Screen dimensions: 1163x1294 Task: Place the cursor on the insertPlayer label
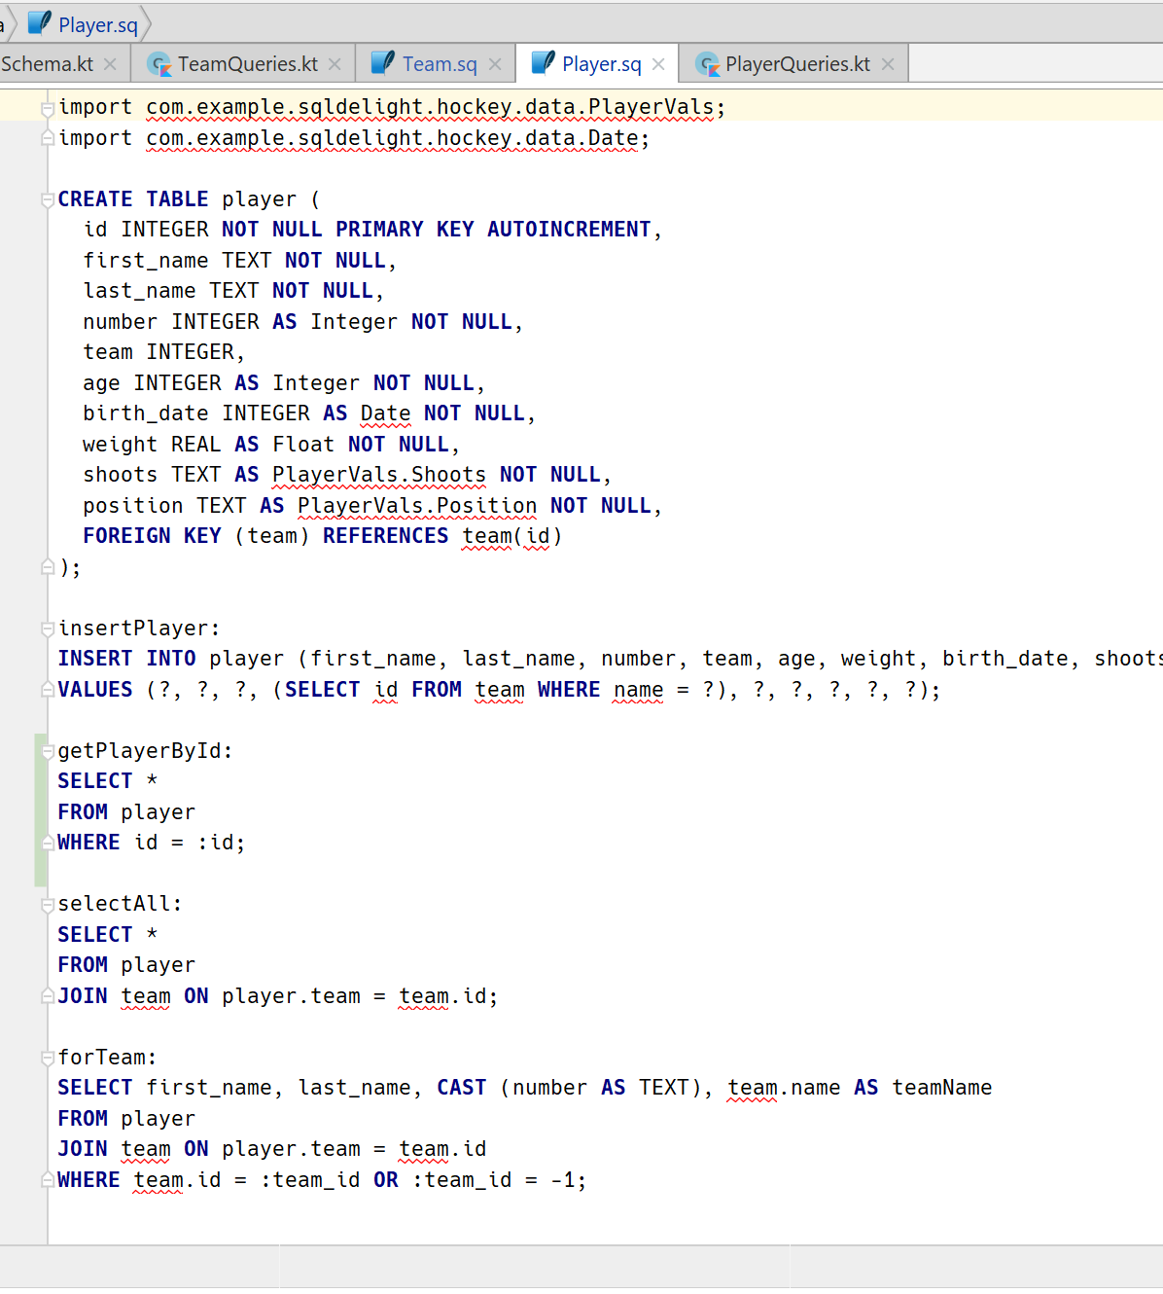tap(136, 628)
